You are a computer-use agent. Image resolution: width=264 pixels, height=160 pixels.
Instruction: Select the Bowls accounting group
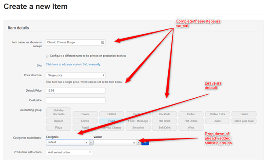[85, 114]
